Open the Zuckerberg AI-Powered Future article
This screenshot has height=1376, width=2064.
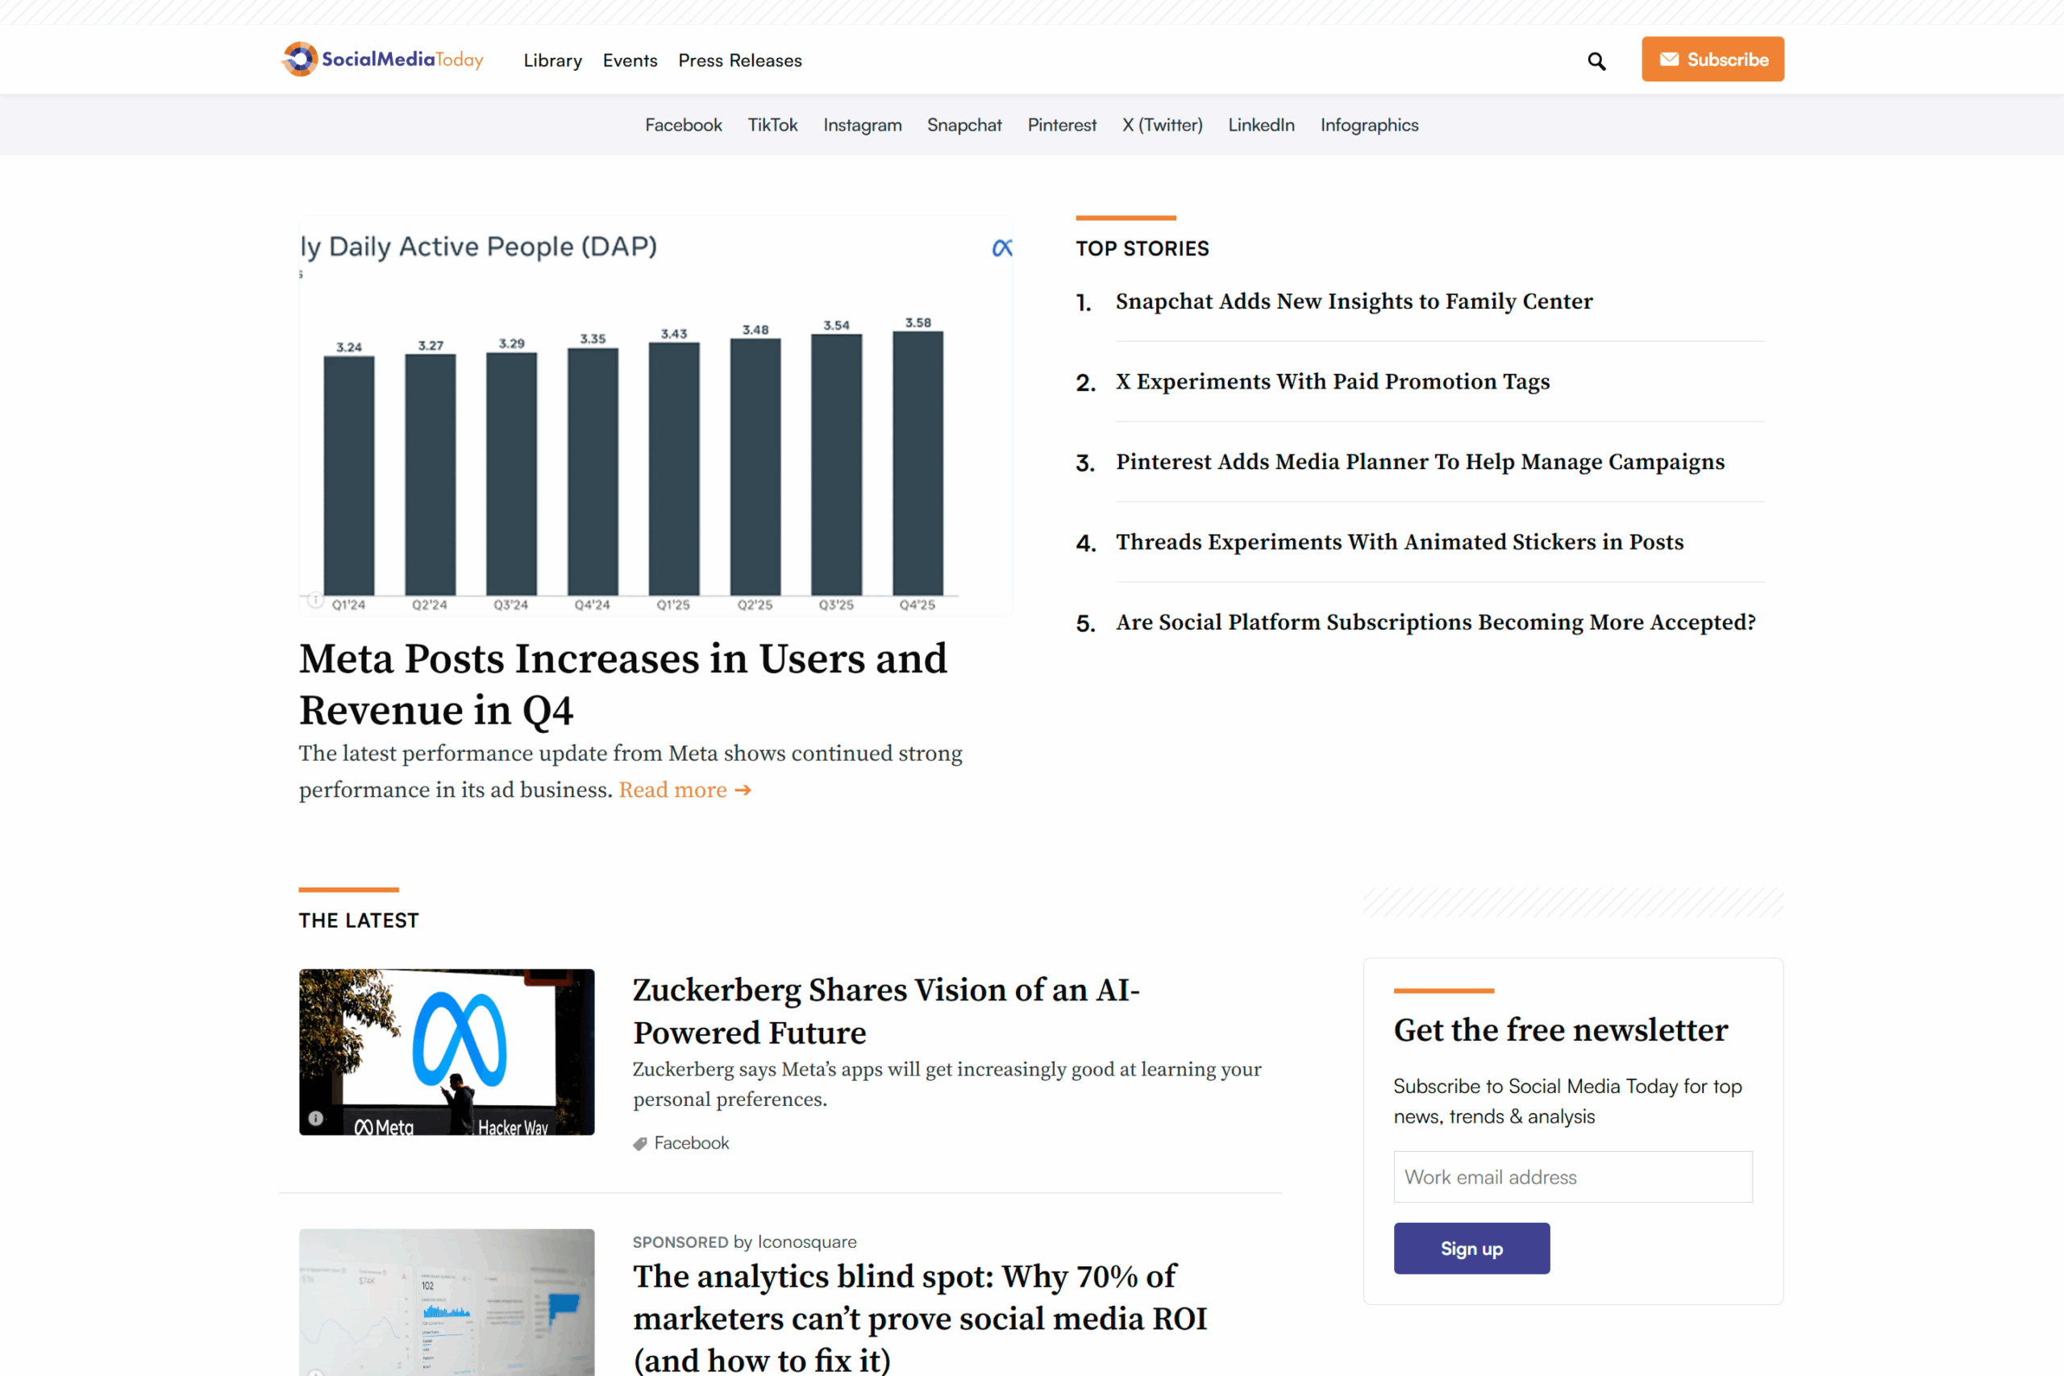886,1010
